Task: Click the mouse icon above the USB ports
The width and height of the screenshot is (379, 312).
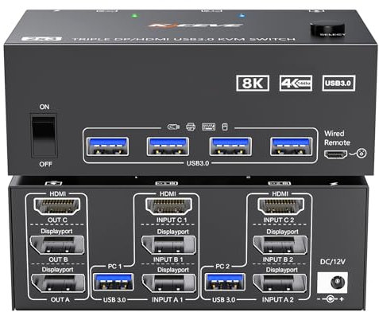Action: click(x=225, y=127)
